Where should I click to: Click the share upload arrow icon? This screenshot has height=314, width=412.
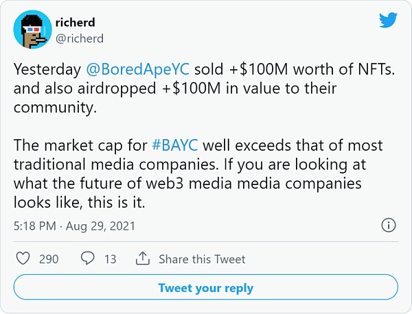[x=143, y=258]
